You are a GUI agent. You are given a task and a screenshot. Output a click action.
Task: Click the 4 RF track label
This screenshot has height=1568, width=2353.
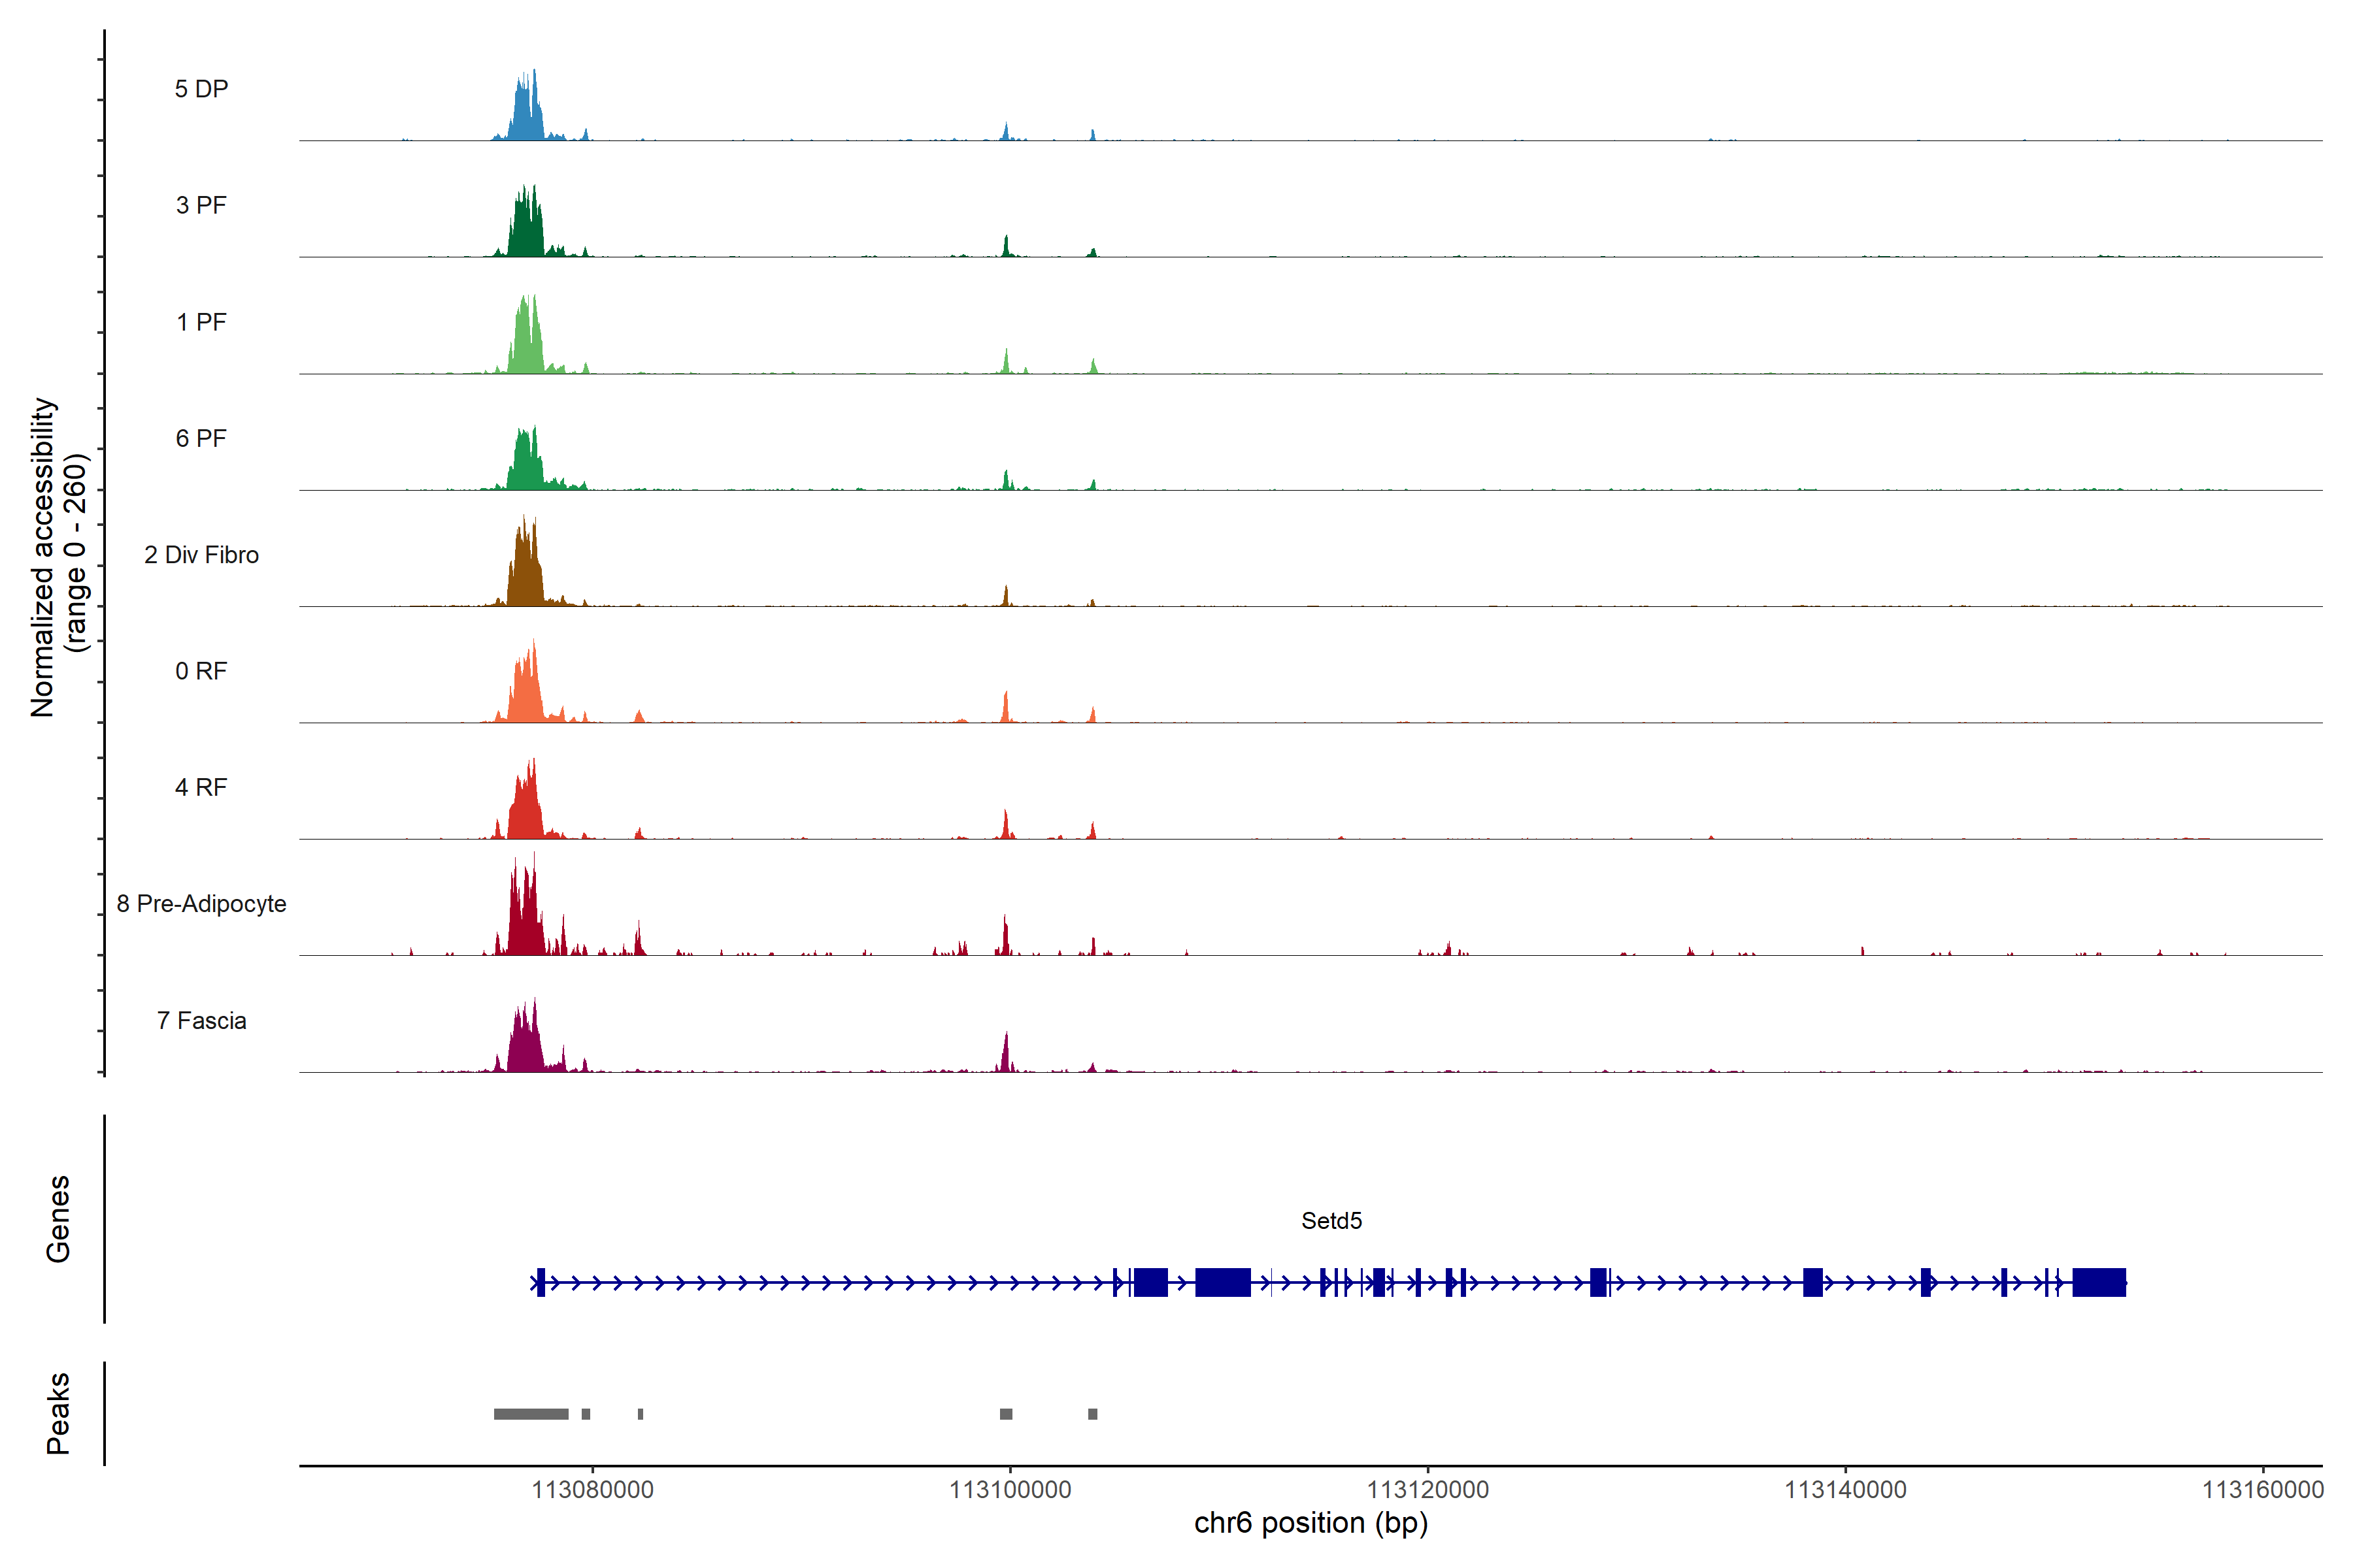click(201, 787)
